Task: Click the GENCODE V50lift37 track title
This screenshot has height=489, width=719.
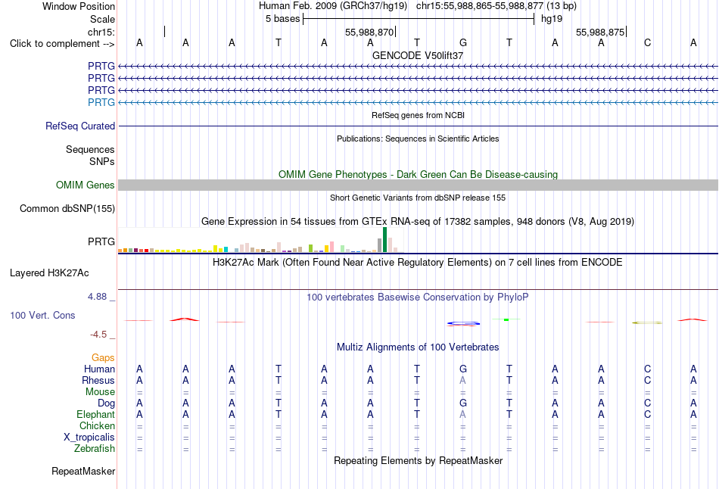Action: pos(417,55)
